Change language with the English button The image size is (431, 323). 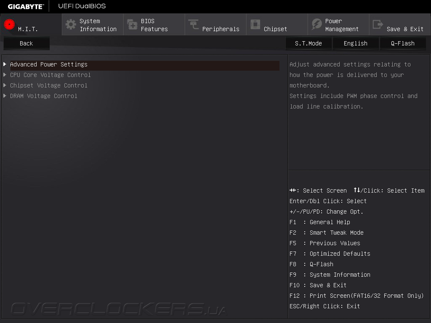pyautogui.click(x=355, y=43)
